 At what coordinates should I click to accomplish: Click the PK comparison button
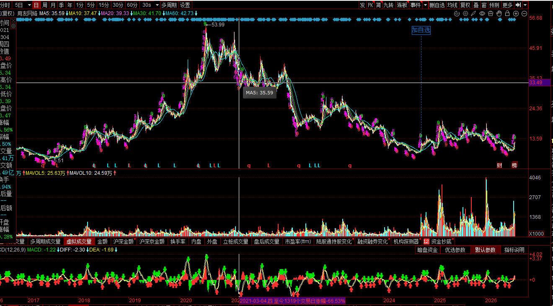pos(371,5)
